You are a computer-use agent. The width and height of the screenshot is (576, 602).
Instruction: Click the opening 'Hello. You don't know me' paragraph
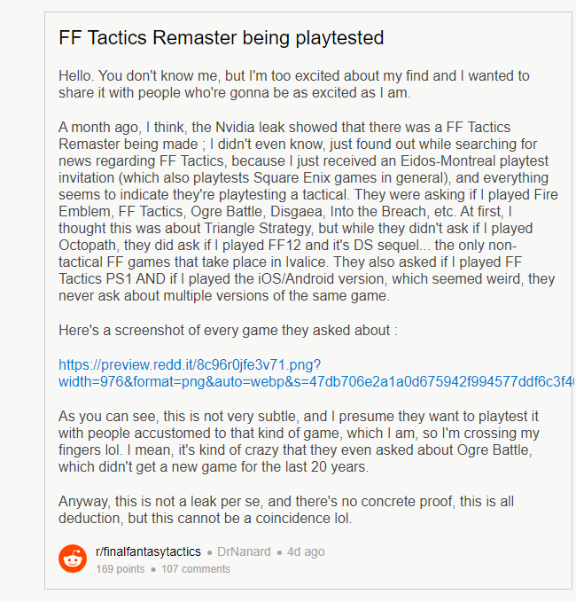294,84
